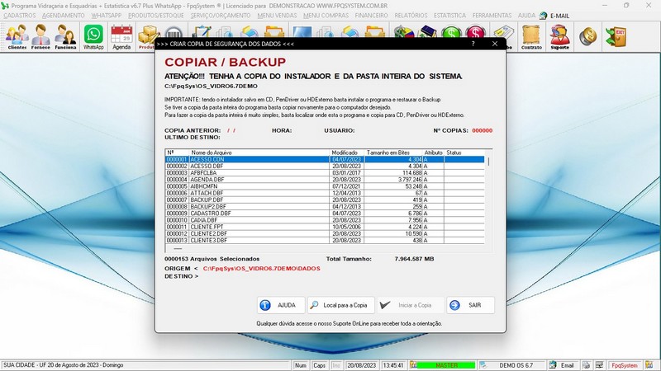Select the AFBFCLBA file row
Screen dimensions: 661x371
point(325,173)
